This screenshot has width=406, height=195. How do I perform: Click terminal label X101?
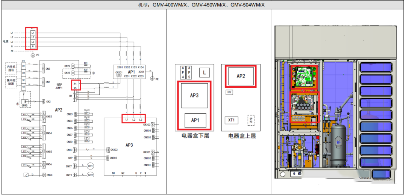coord(120,67)
